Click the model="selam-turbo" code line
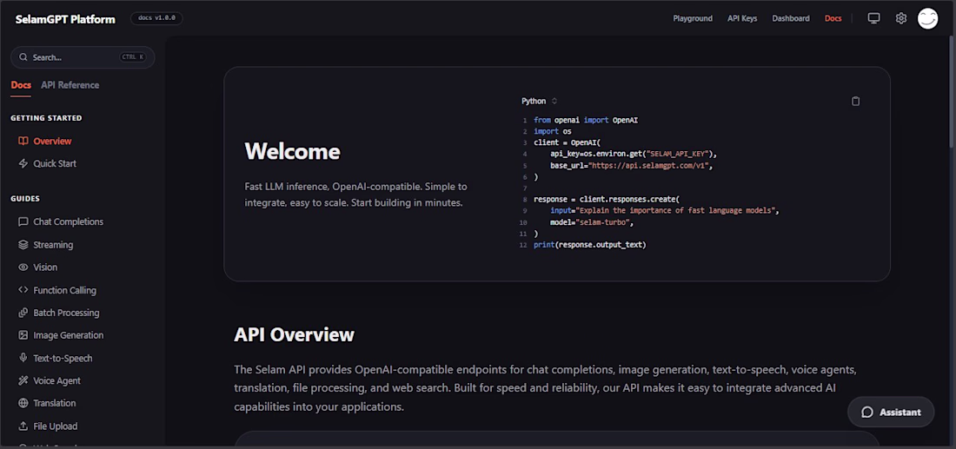 (592, 222)
